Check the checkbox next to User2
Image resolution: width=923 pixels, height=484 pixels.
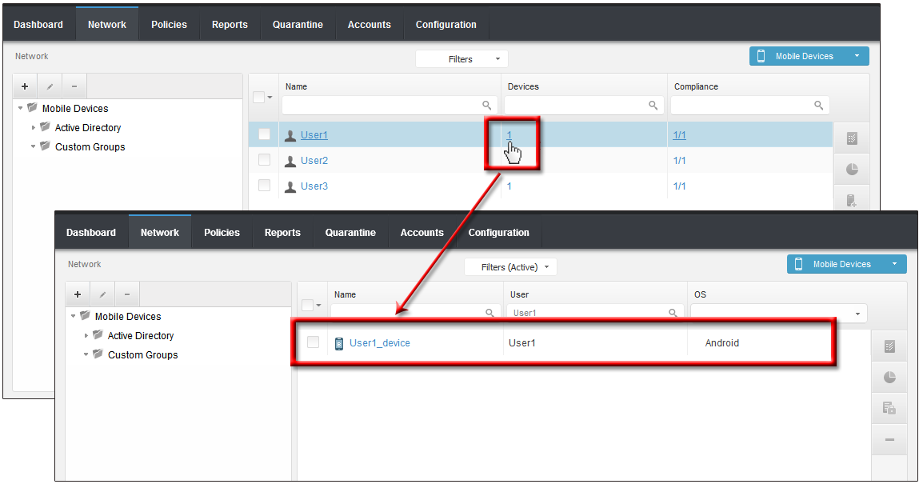click(x=264, y=159)
